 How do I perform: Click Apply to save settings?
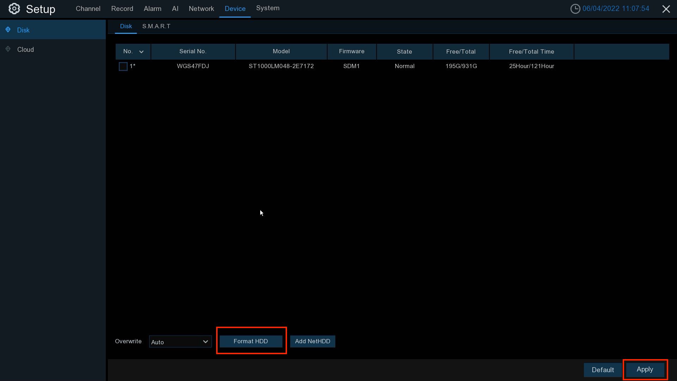[x=645, y=369]
